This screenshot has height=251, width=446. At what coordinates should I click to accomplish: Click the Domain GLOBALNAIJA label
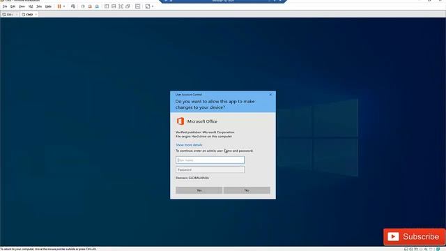192,178
